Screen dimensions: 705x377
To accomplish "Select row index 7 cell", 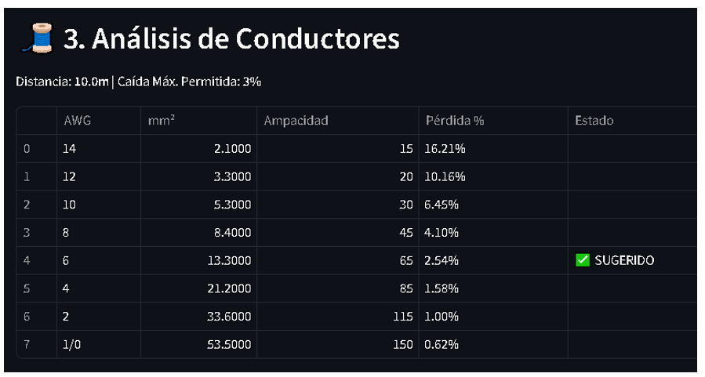I will click(27, 345).
